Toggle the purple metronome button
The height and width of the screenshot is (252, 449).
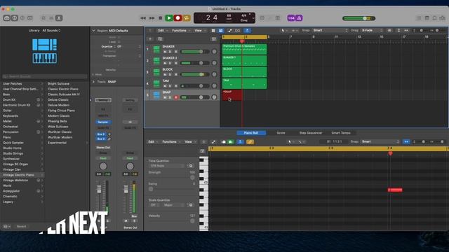[299, 18]
